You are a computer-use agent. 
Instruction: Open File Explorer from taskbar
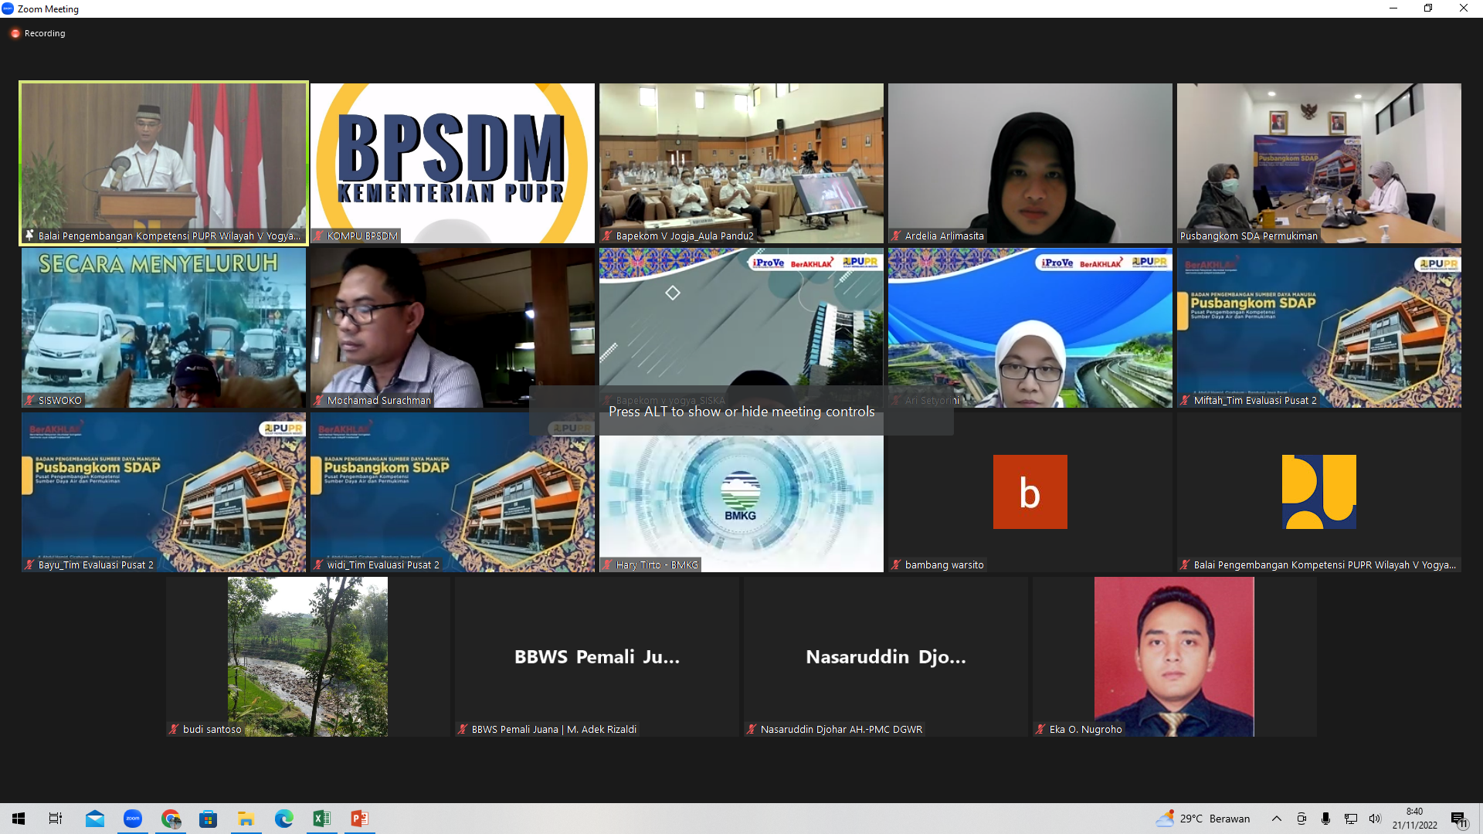[246, 819]
